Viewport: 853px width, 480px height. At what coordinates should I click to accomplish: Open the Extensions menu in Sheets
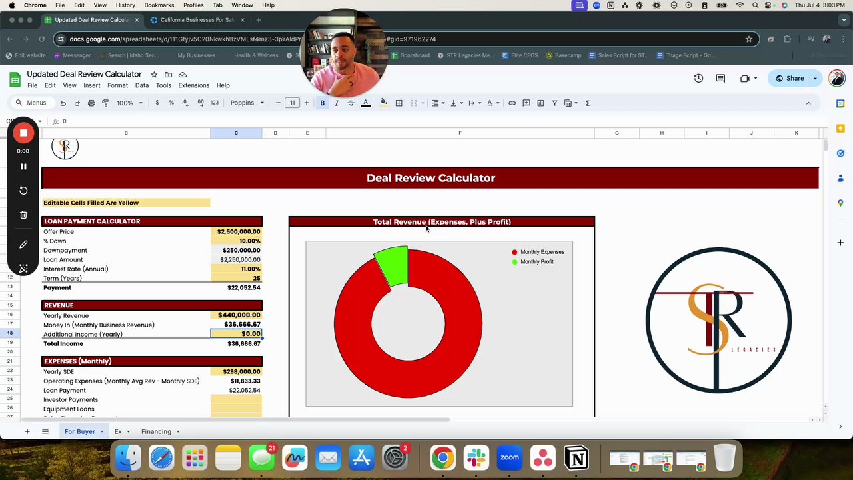pos(194,85)
